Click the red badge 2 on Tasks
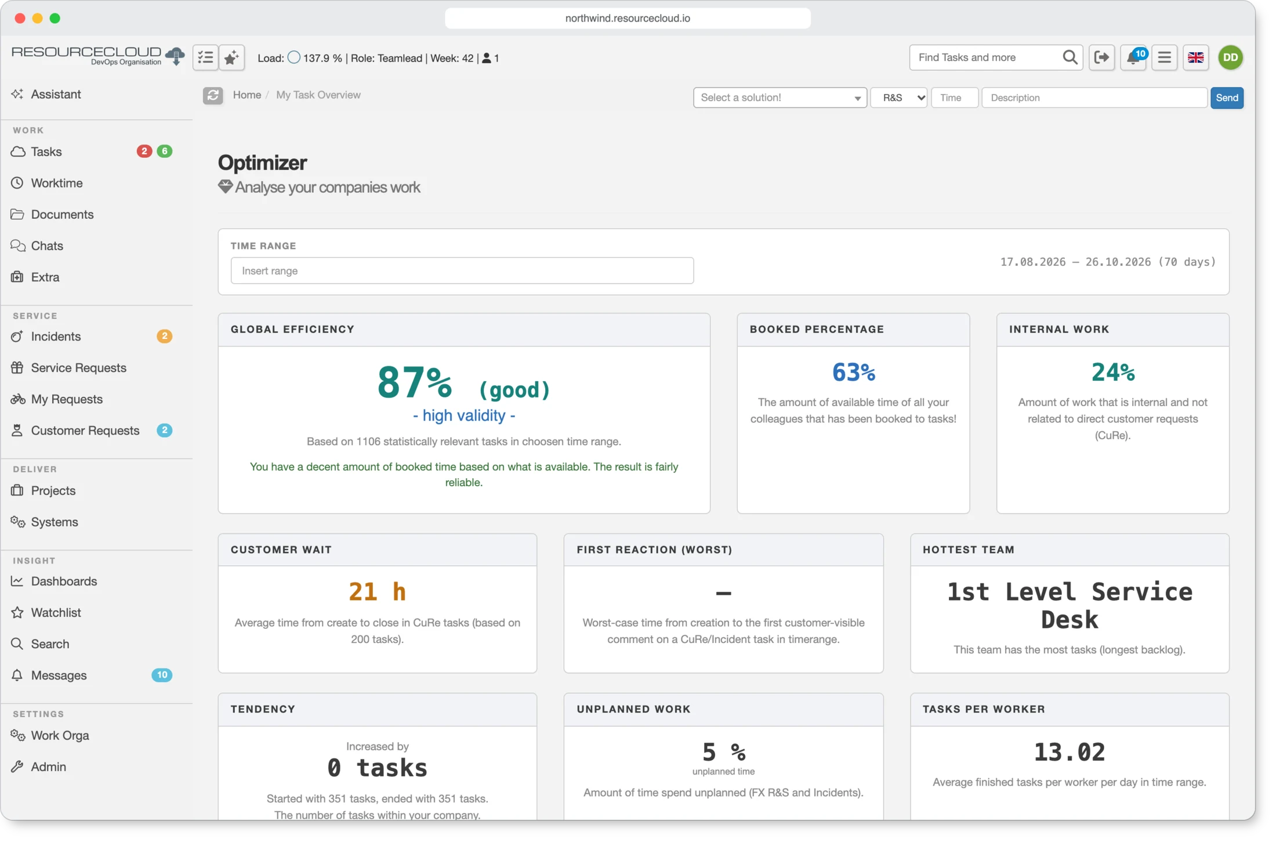The image size is (1276, 846). (144, 151)
